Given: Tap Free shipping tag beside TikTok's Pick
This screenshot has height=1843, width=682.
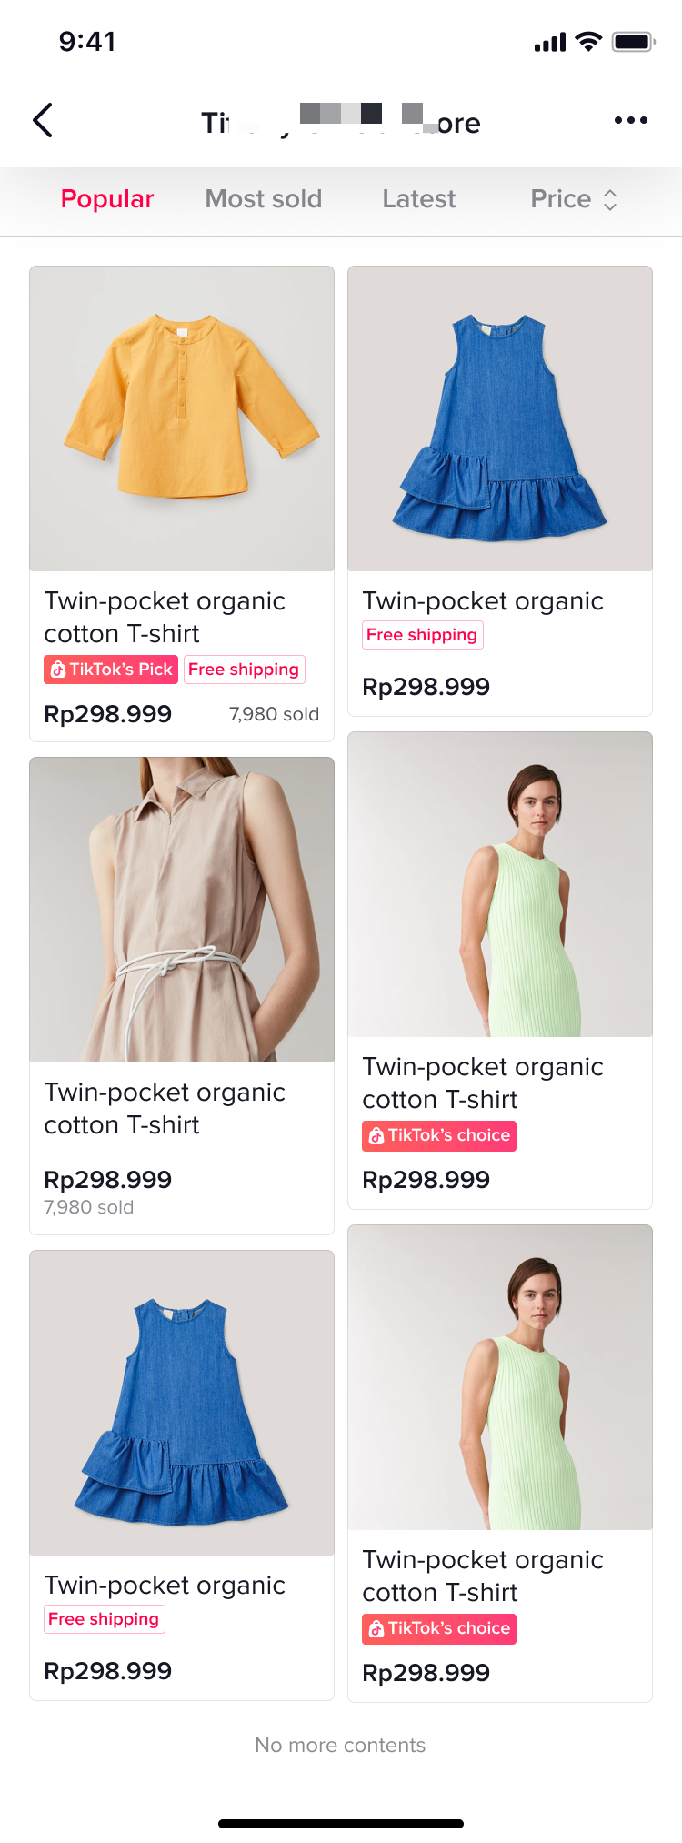Looking at the screenshot, I should [244, 670].
